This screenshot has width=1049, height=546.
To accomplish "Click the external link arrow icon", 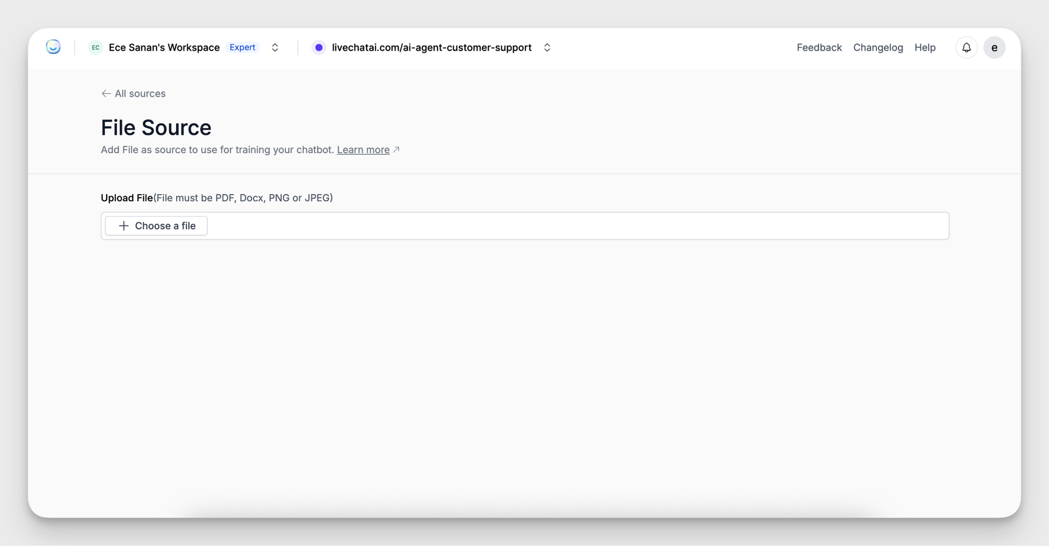I will coord(397,149).
